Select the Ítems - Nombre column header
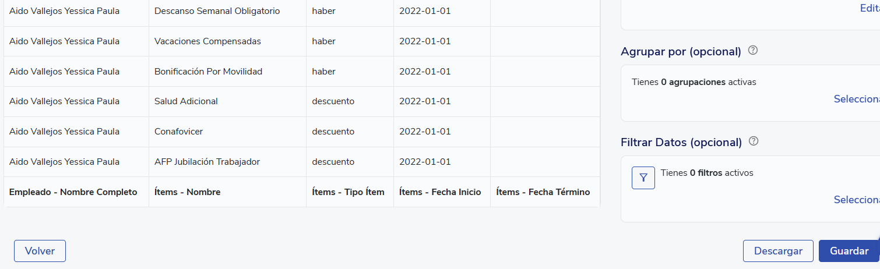Viewport: 880px width, 269px height. [187, 192]
